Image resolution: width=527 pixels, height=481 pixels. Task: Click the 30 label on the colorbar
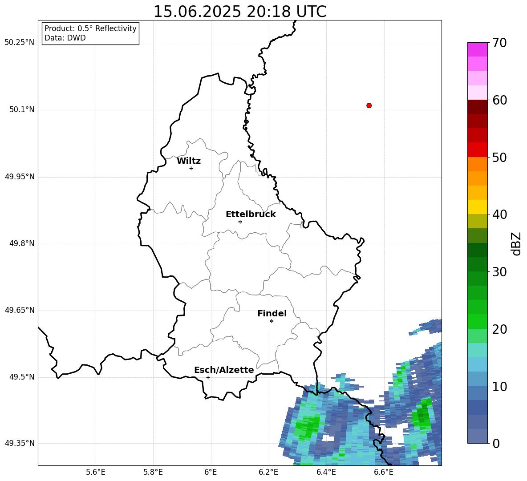click(x=499, y=272)
